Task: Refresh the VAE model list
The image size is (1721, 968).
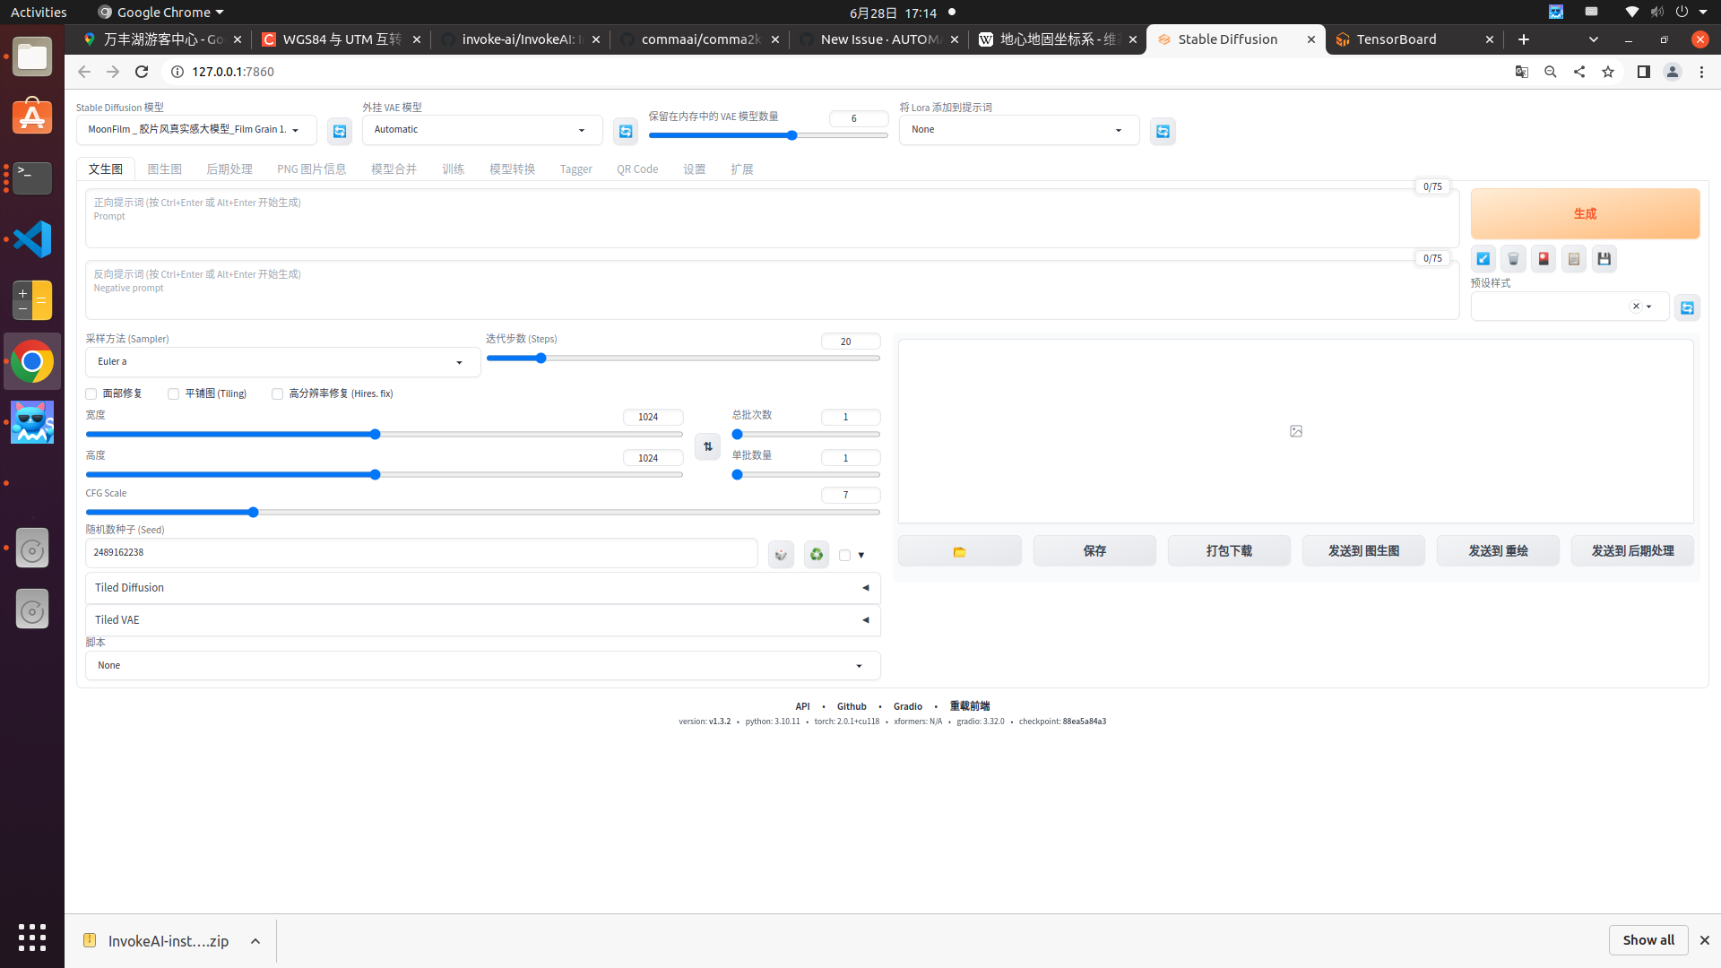Action: (x=626, y=131)
